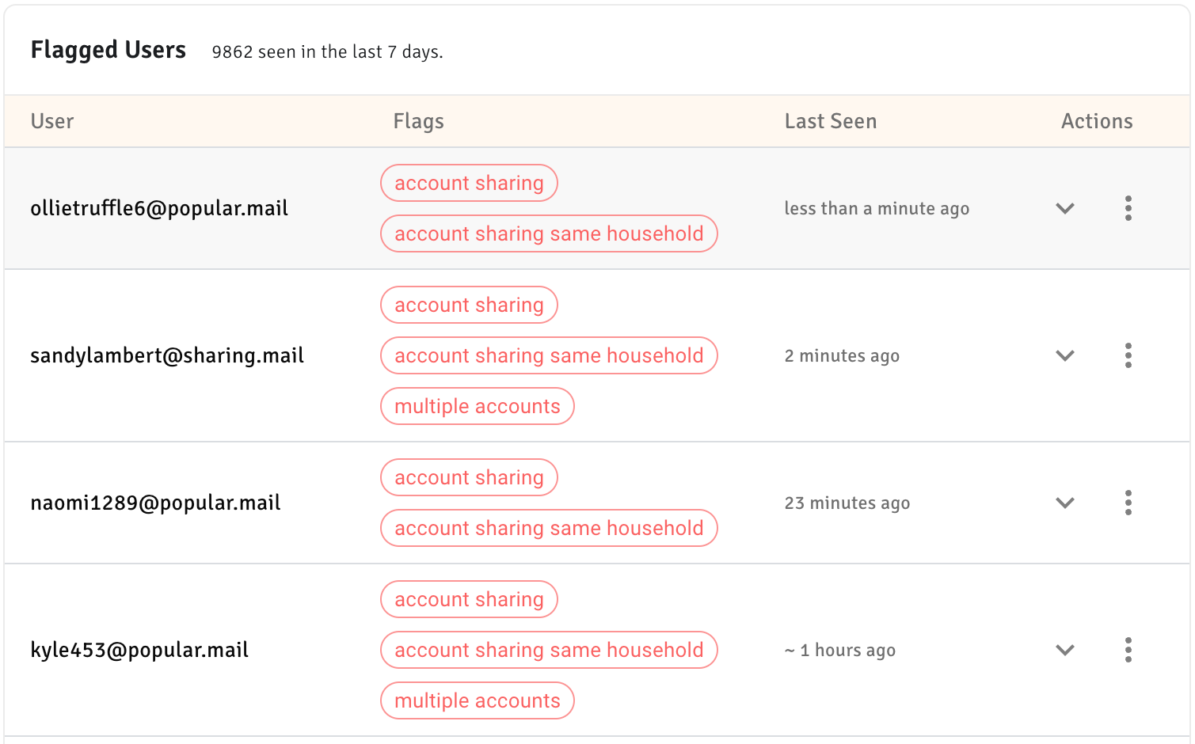Screen dimensions: 1195x744
Task: Click the Actions column header
Action: point(1097,121)
